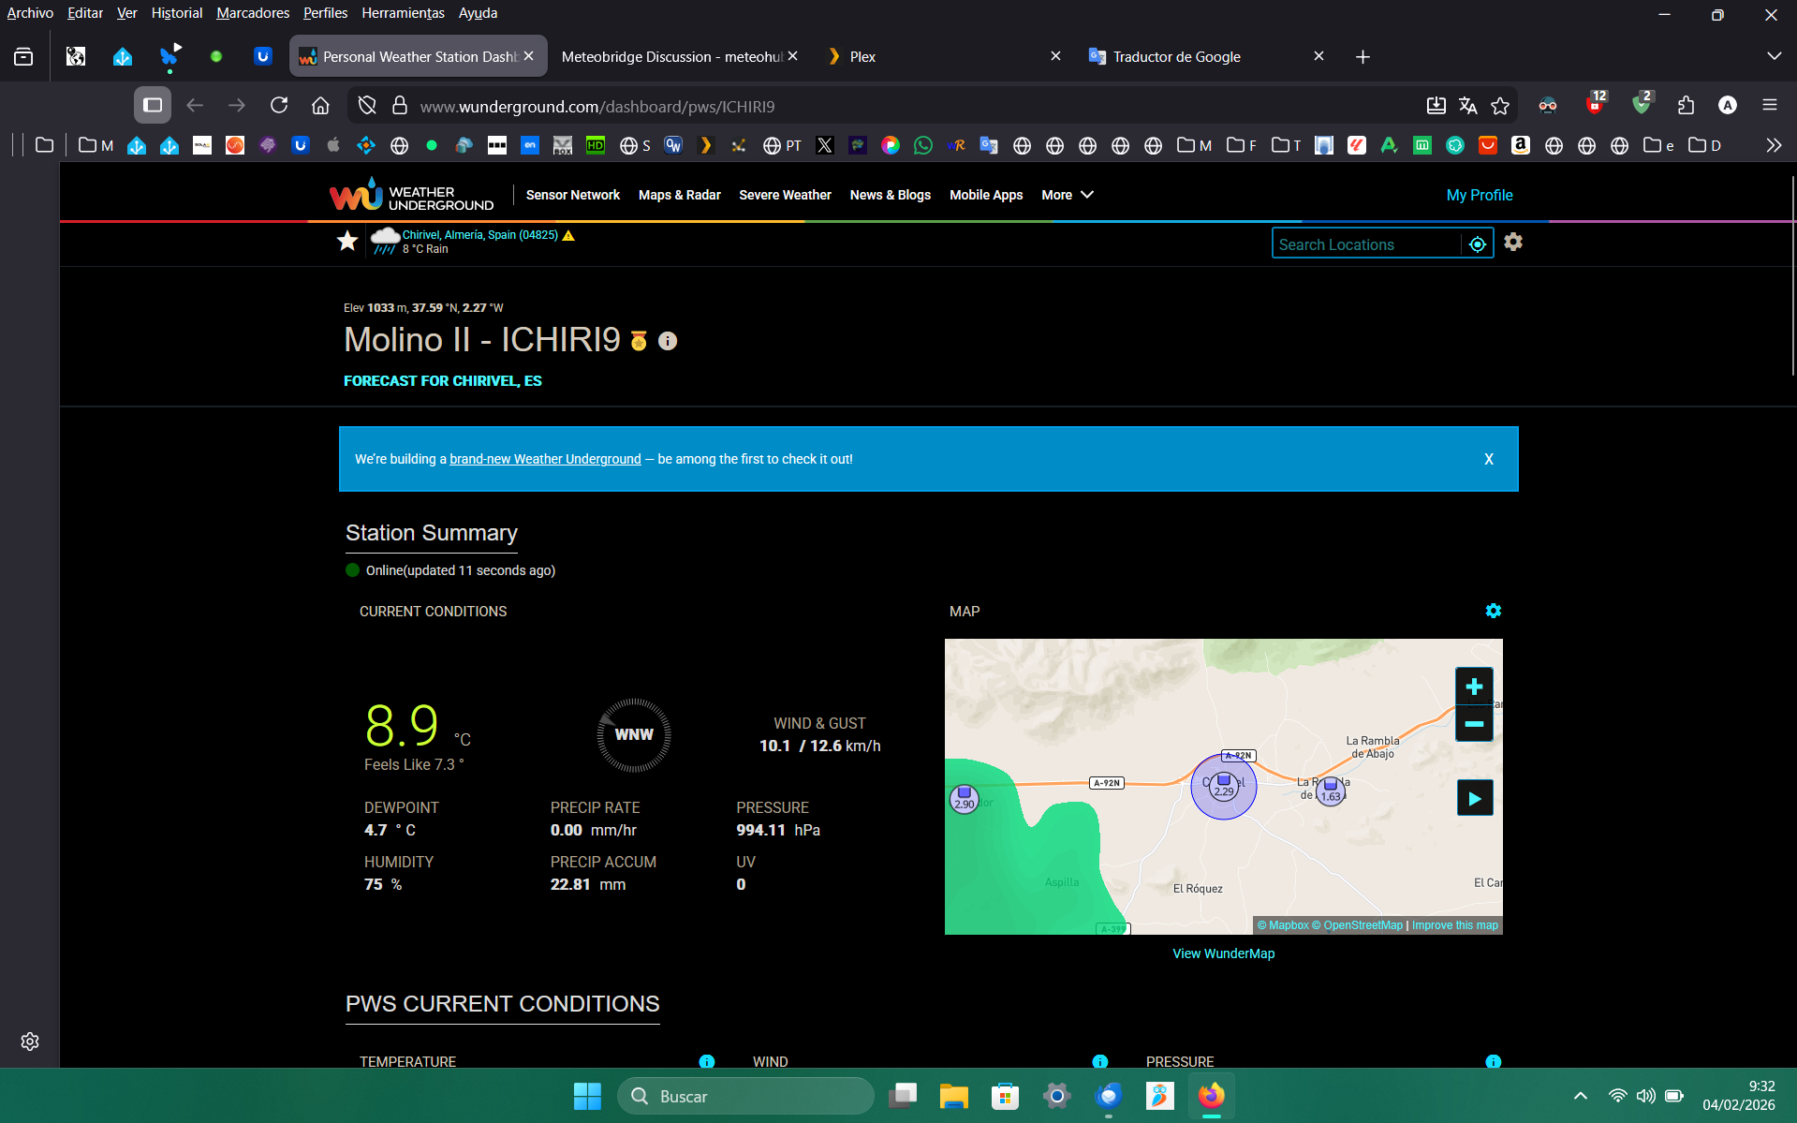Image resolution: width=1797 pixels, height=1123 pixels.
Task: Click the geolocation crosshair in the search bar
Action: (1478, 244)
